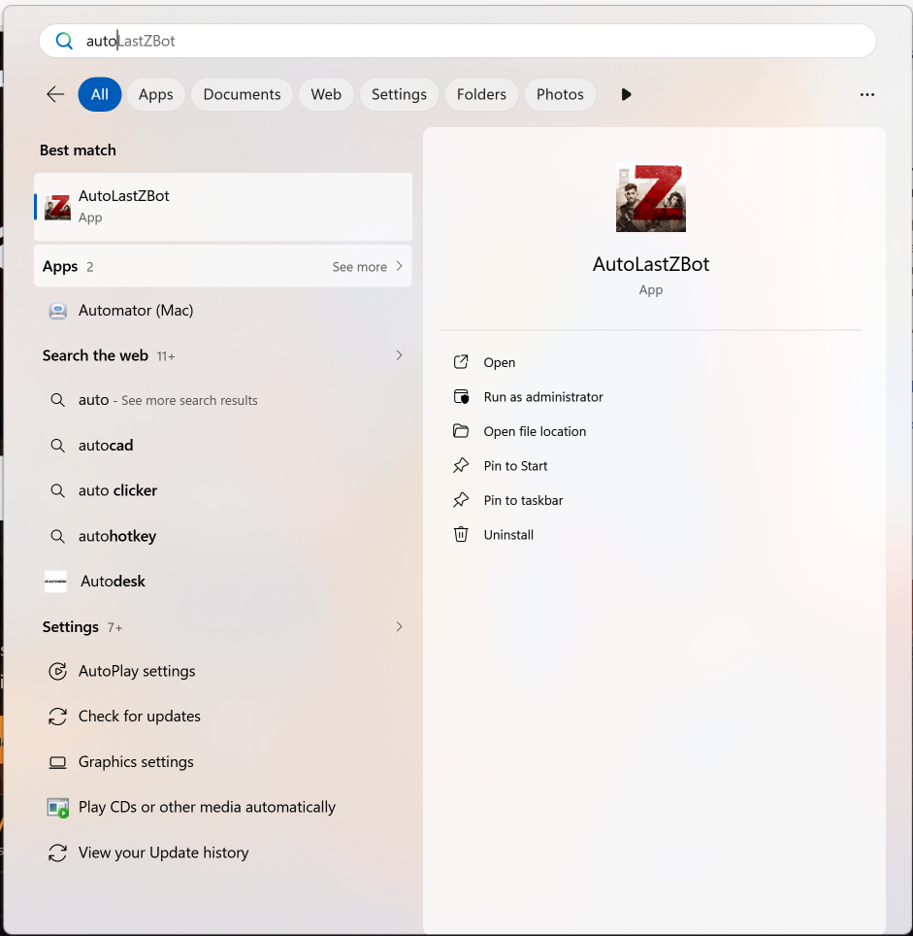
Task: Click magnifier icon beside 'auto - See more'
Action: click(58, 400)
